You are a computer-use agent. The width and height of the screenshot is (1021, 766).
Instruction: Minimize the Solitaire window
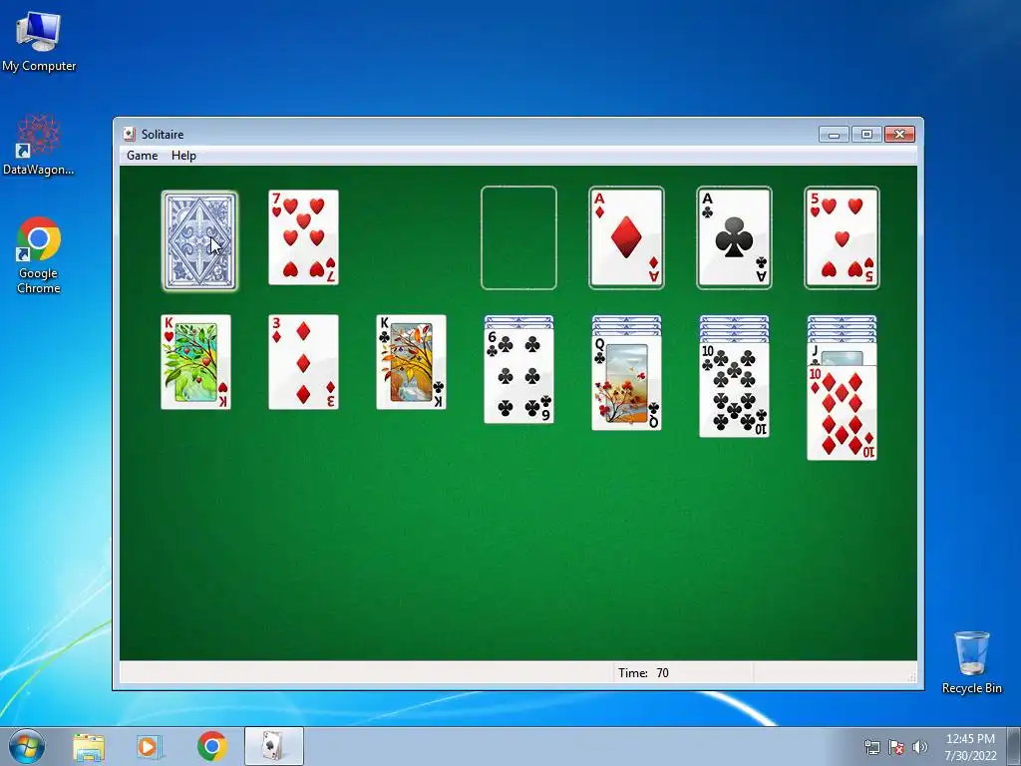(x=834, y=135)
